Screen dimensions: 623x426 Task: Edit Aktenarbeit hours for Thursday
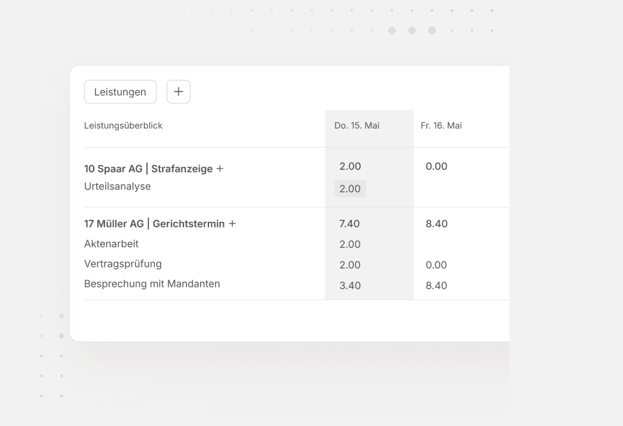pyautogui.click(x=350, y=244)
